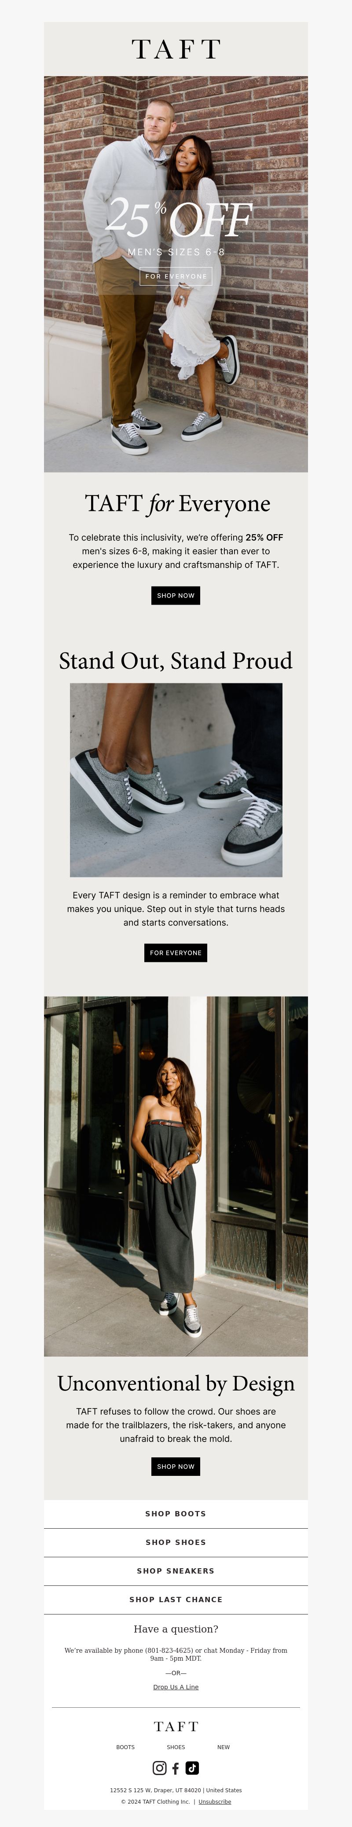Open TAFT's Facebook page icon
The image size is (352, 1827).
[176, 1768]
